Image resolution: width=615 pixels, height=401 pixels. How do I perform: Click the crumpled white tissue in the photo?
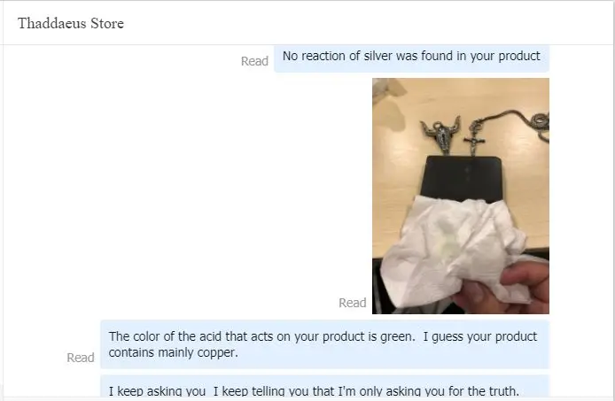(451, 251)
